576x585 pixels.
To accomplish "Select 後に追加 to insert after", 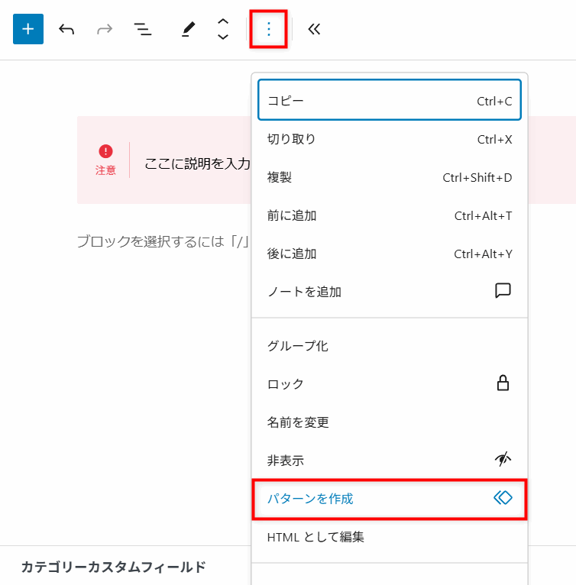I will point(389,254).
